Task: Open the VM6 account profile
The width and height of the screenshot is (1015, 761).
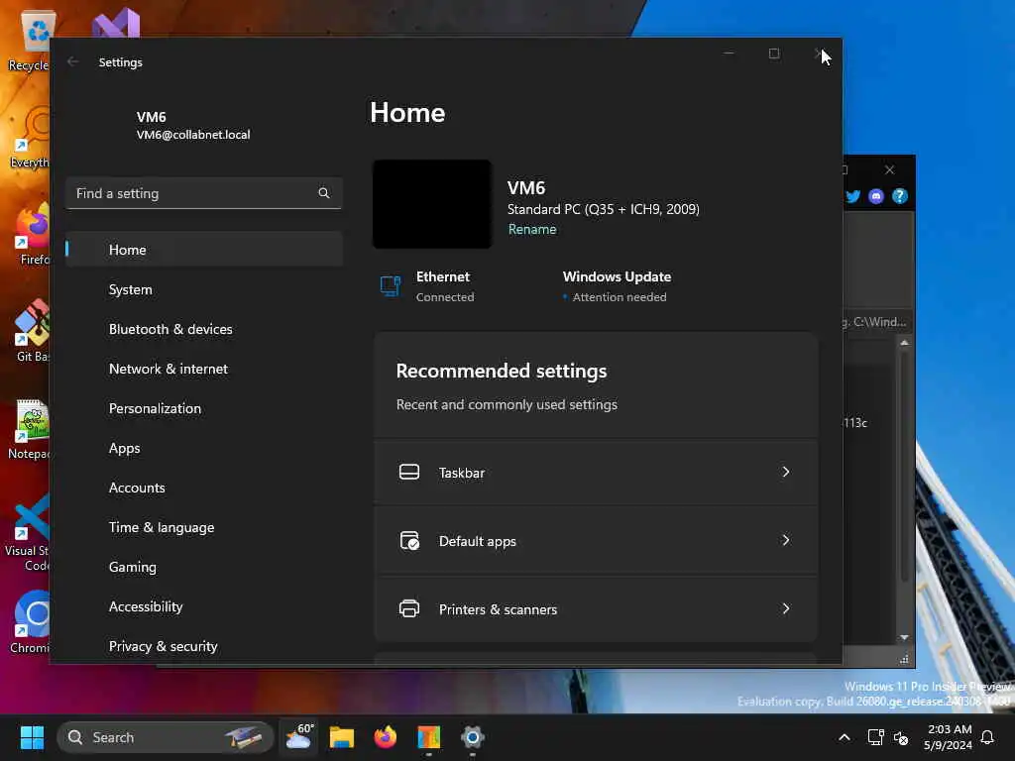Action: (x=193, y=126)
